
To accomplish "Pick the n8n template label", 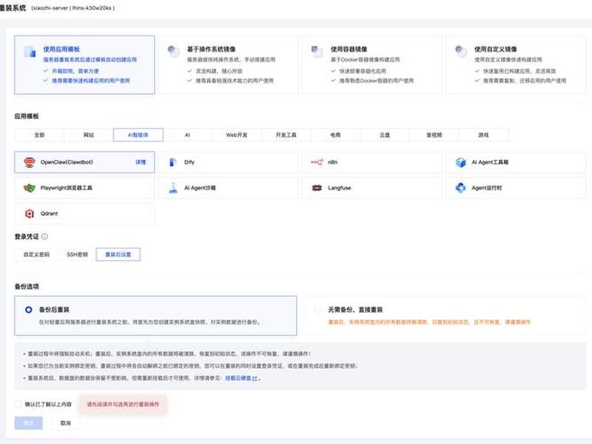I will point(332,162).
